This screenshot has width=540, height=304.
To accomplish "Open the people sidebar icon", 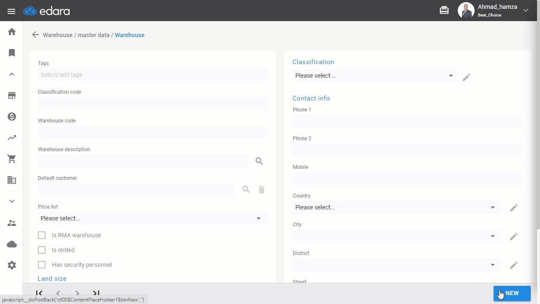I will (x=12, y=223).
